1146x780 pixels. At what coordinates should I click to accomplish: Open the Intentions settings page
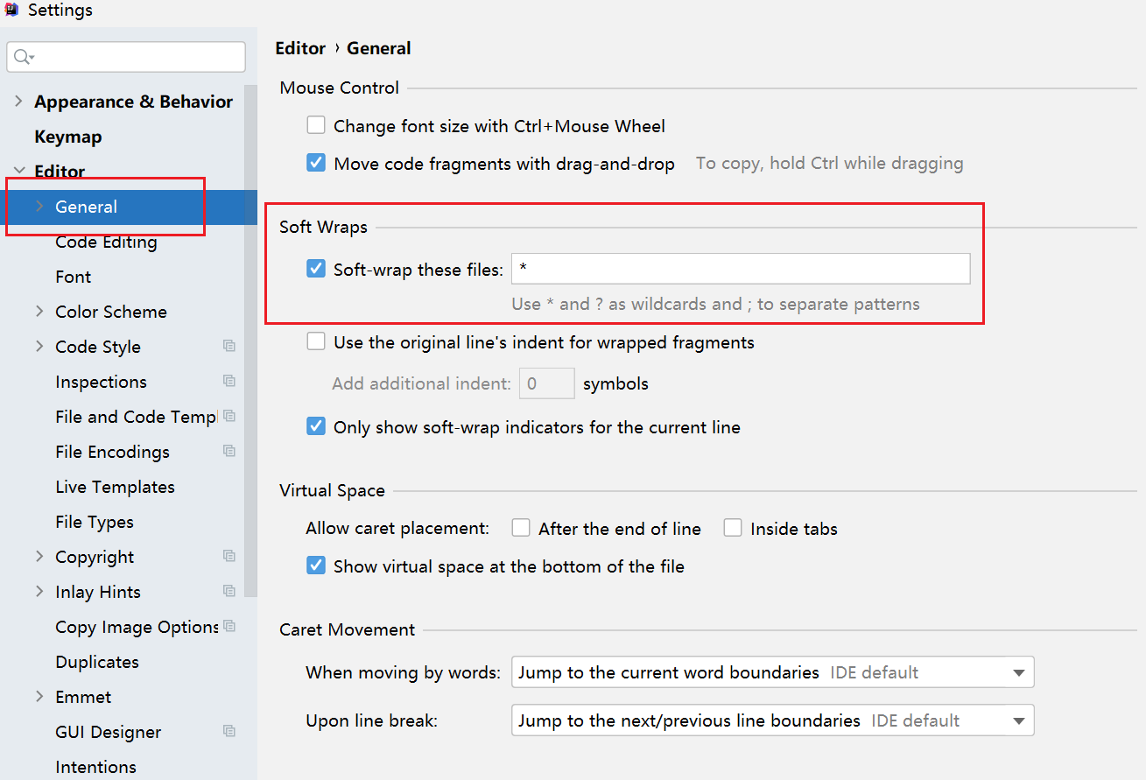tap(96, 767)
